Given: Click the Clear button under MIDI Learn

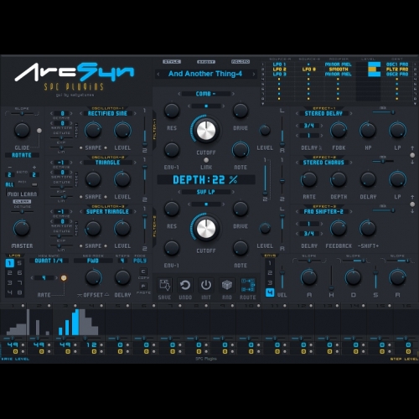Looking at the screenshot, I should (x=22, y=201).
